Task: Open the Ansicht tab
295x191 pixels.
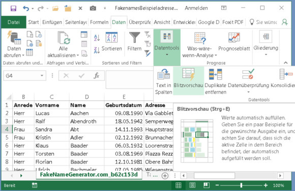Action: click(162, 22)
